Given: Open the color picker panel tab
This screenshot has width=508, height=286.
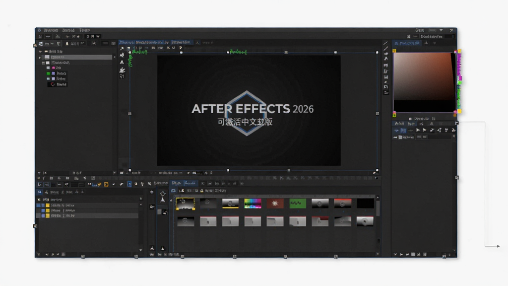Looking at the screenshot, I should point(407,43).
